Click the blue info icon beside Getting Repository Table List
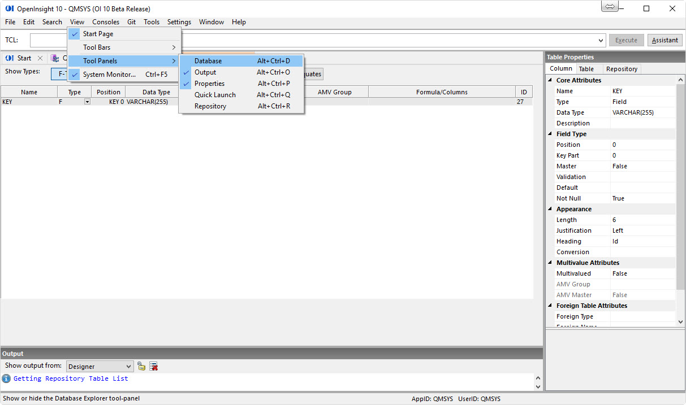 [6, 378]
